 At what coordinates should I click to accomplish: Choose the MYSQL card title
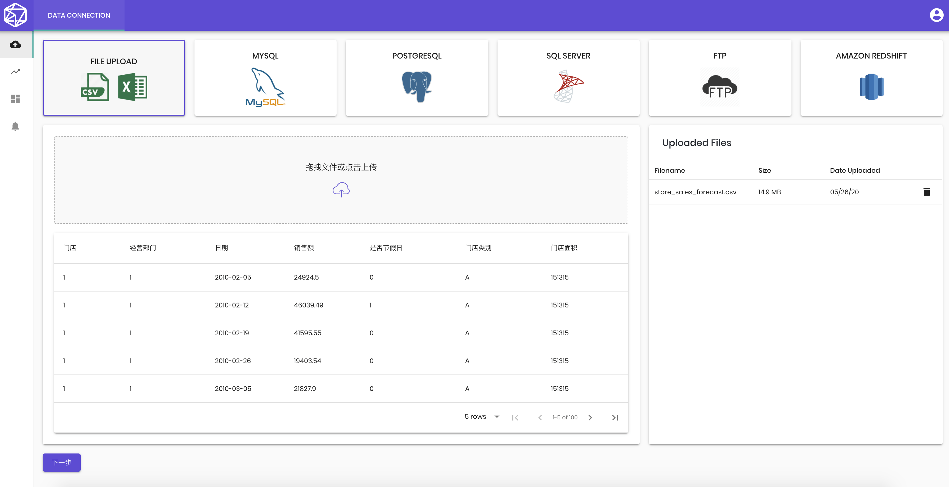(265, 56)
